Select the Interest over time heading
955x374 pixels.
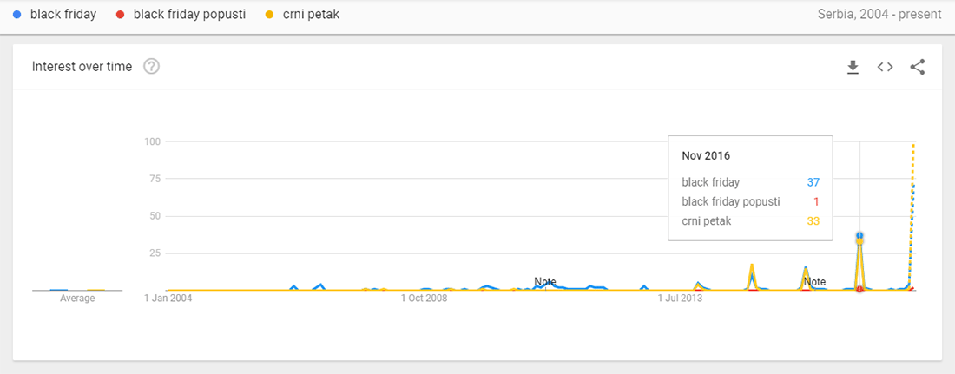click(82, 67)
